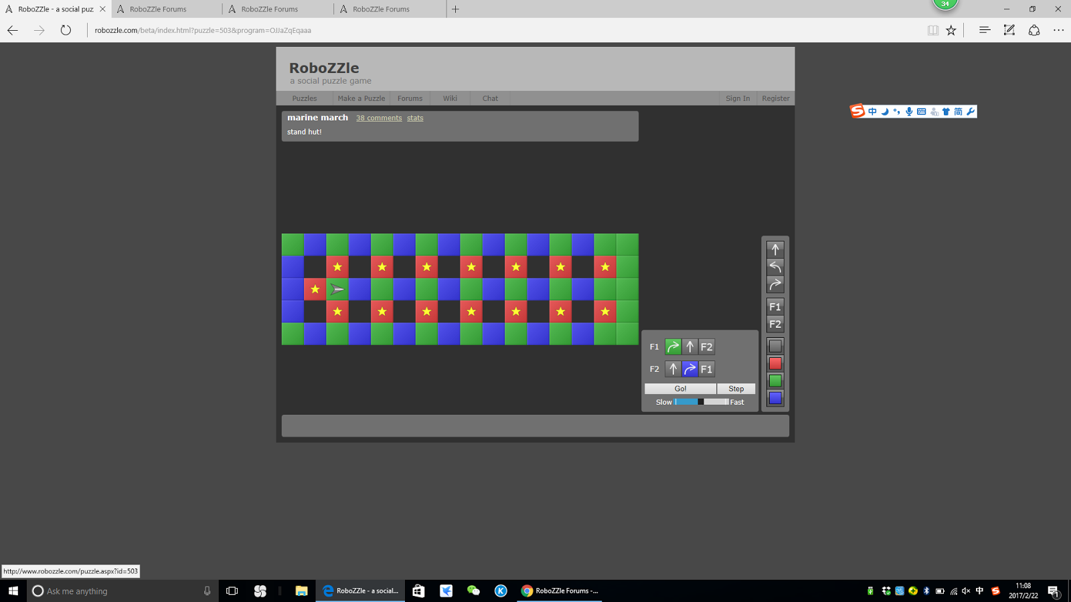Toggle Chinese/English input mode
1071x602 pixels.
(872, 112)
